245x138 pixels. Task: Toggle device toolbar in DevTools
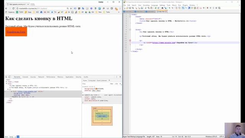(x=10, y=77)
